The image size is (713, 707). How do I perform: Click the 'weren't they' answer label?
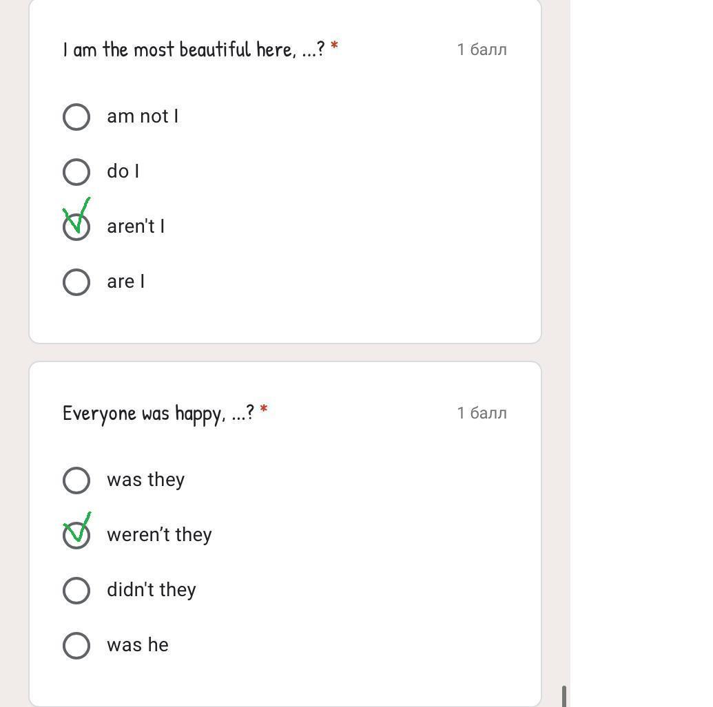tap(159, 535)
